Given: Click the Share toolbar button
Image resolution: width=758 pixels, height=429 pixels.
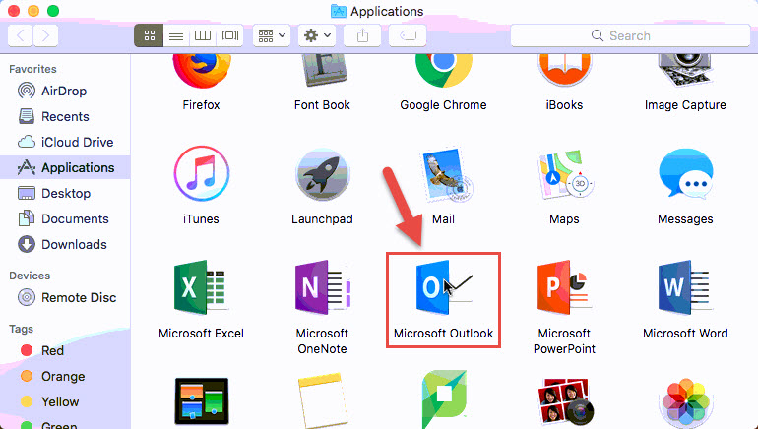Looking at the screenshot, I should point(362,35).
